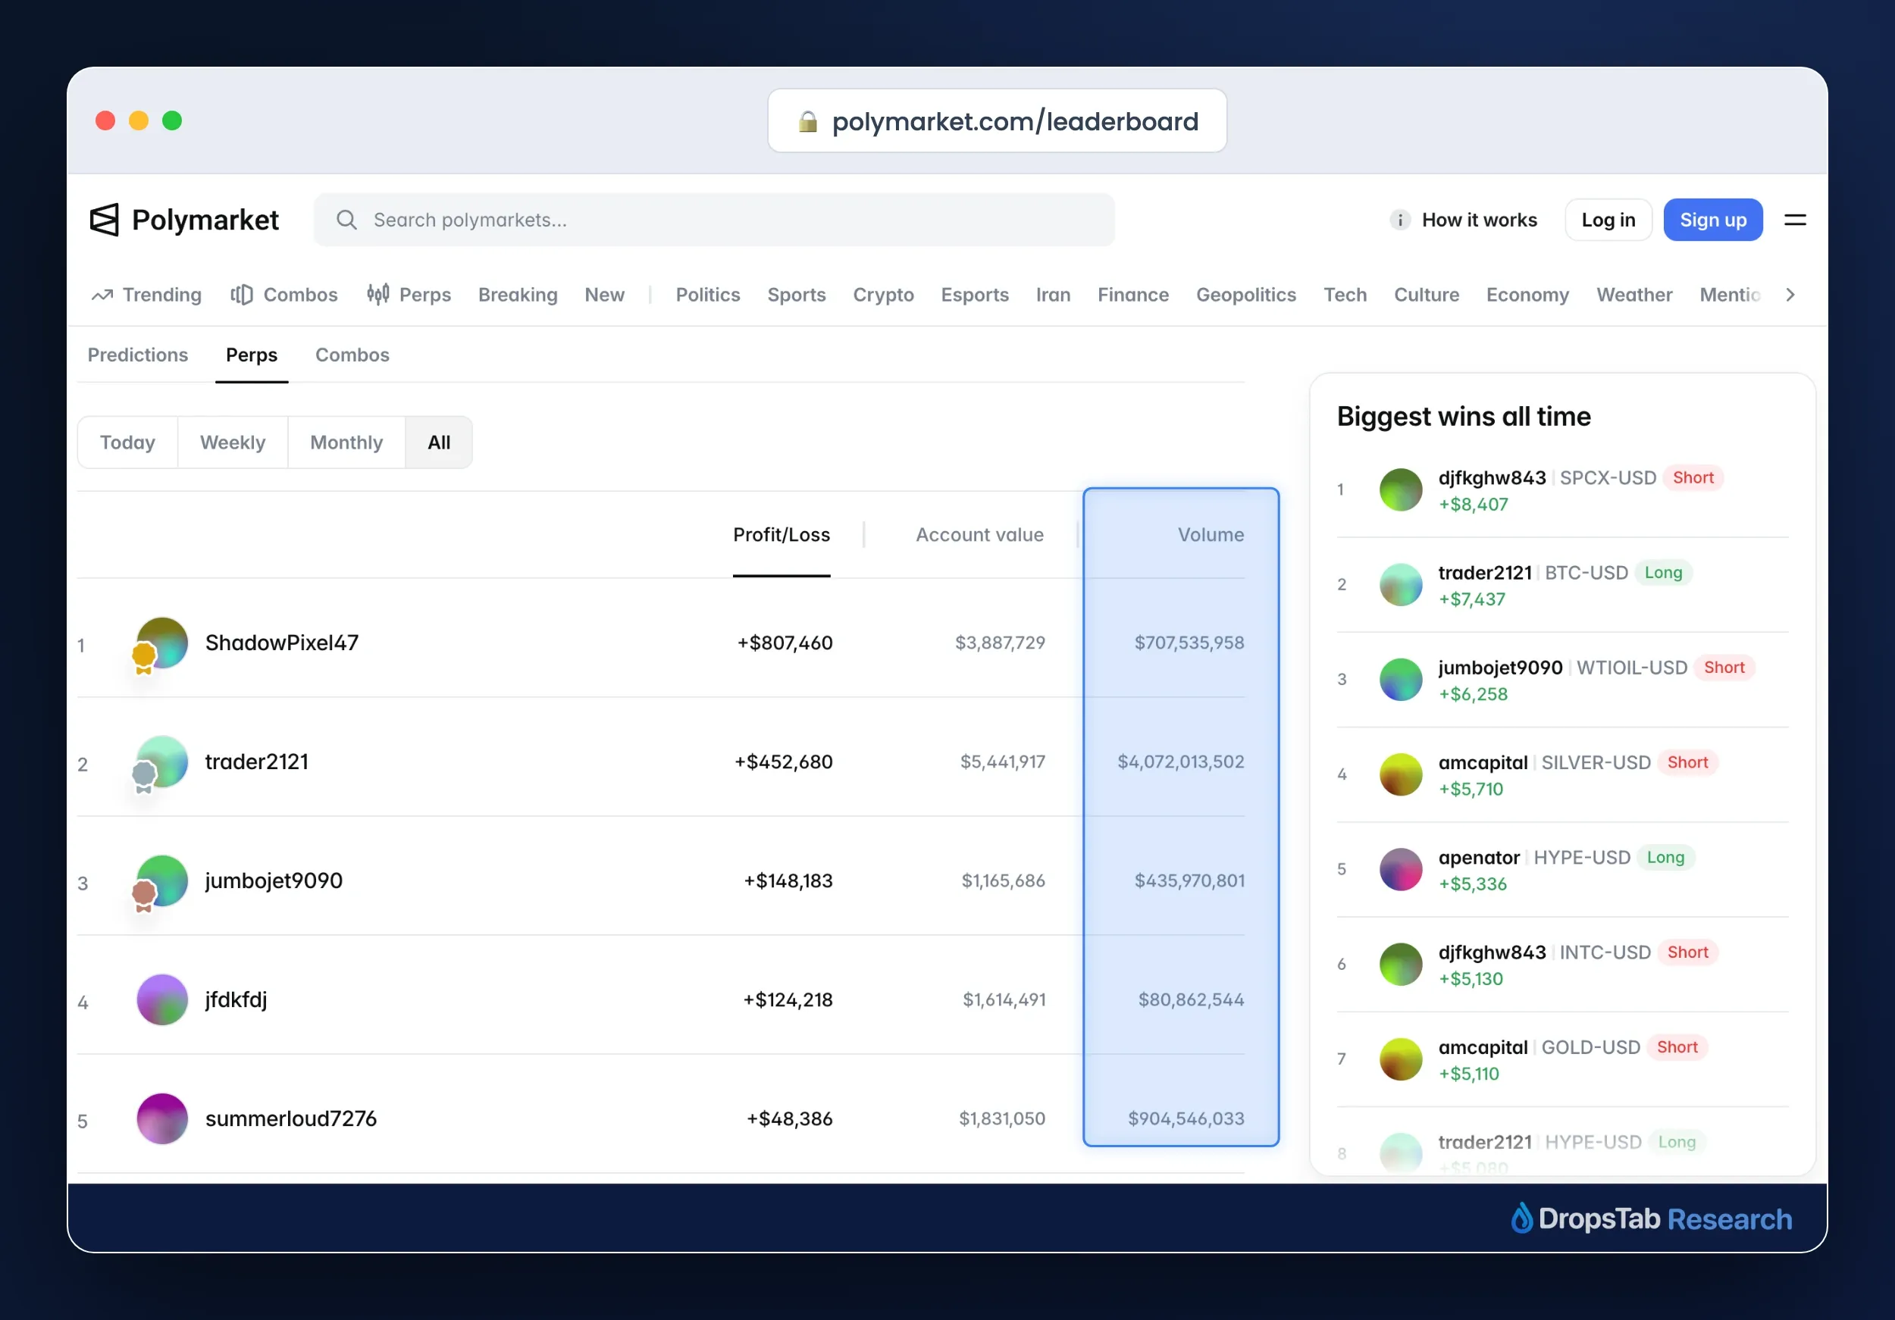Viewport: 1895px width, 1320px height.
Task: Click the Perps candlestick nav icon
Action: coord(378,295)
